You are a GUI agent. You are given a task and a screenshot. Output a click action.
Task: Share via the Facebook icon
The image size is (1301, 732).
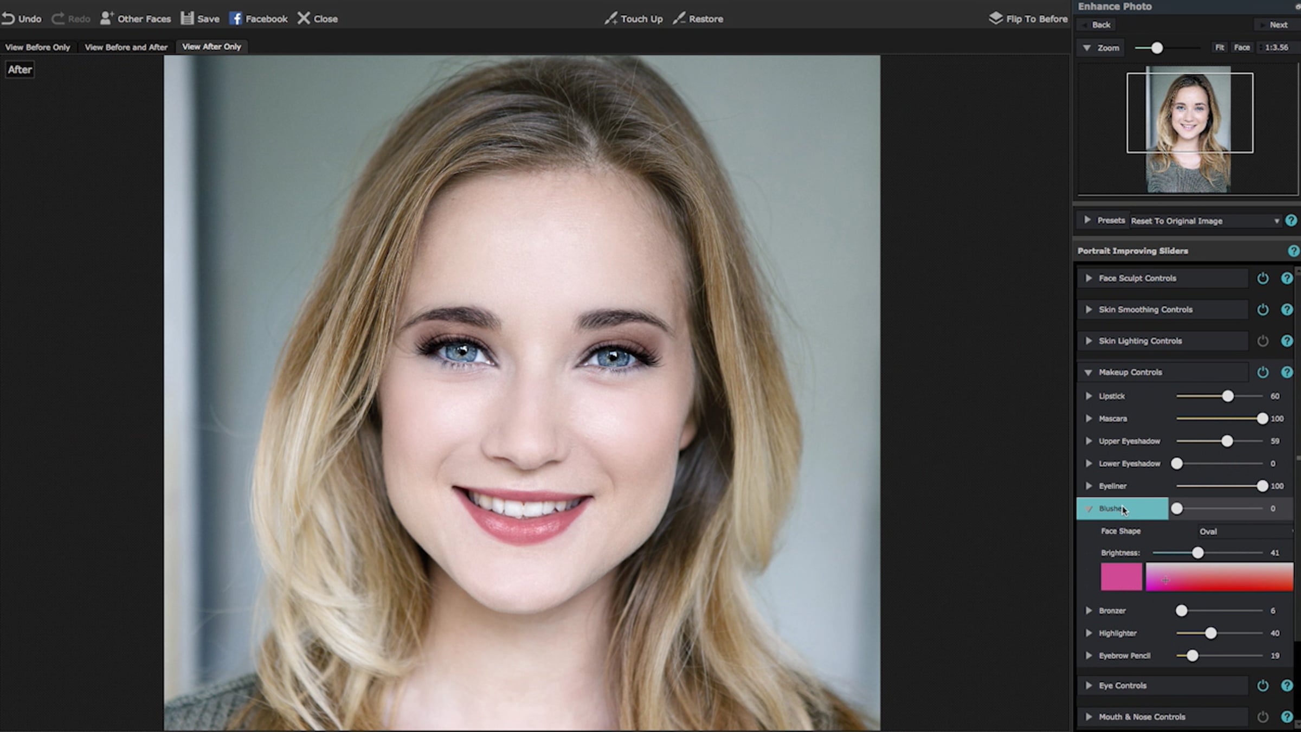tap(235, 18)
